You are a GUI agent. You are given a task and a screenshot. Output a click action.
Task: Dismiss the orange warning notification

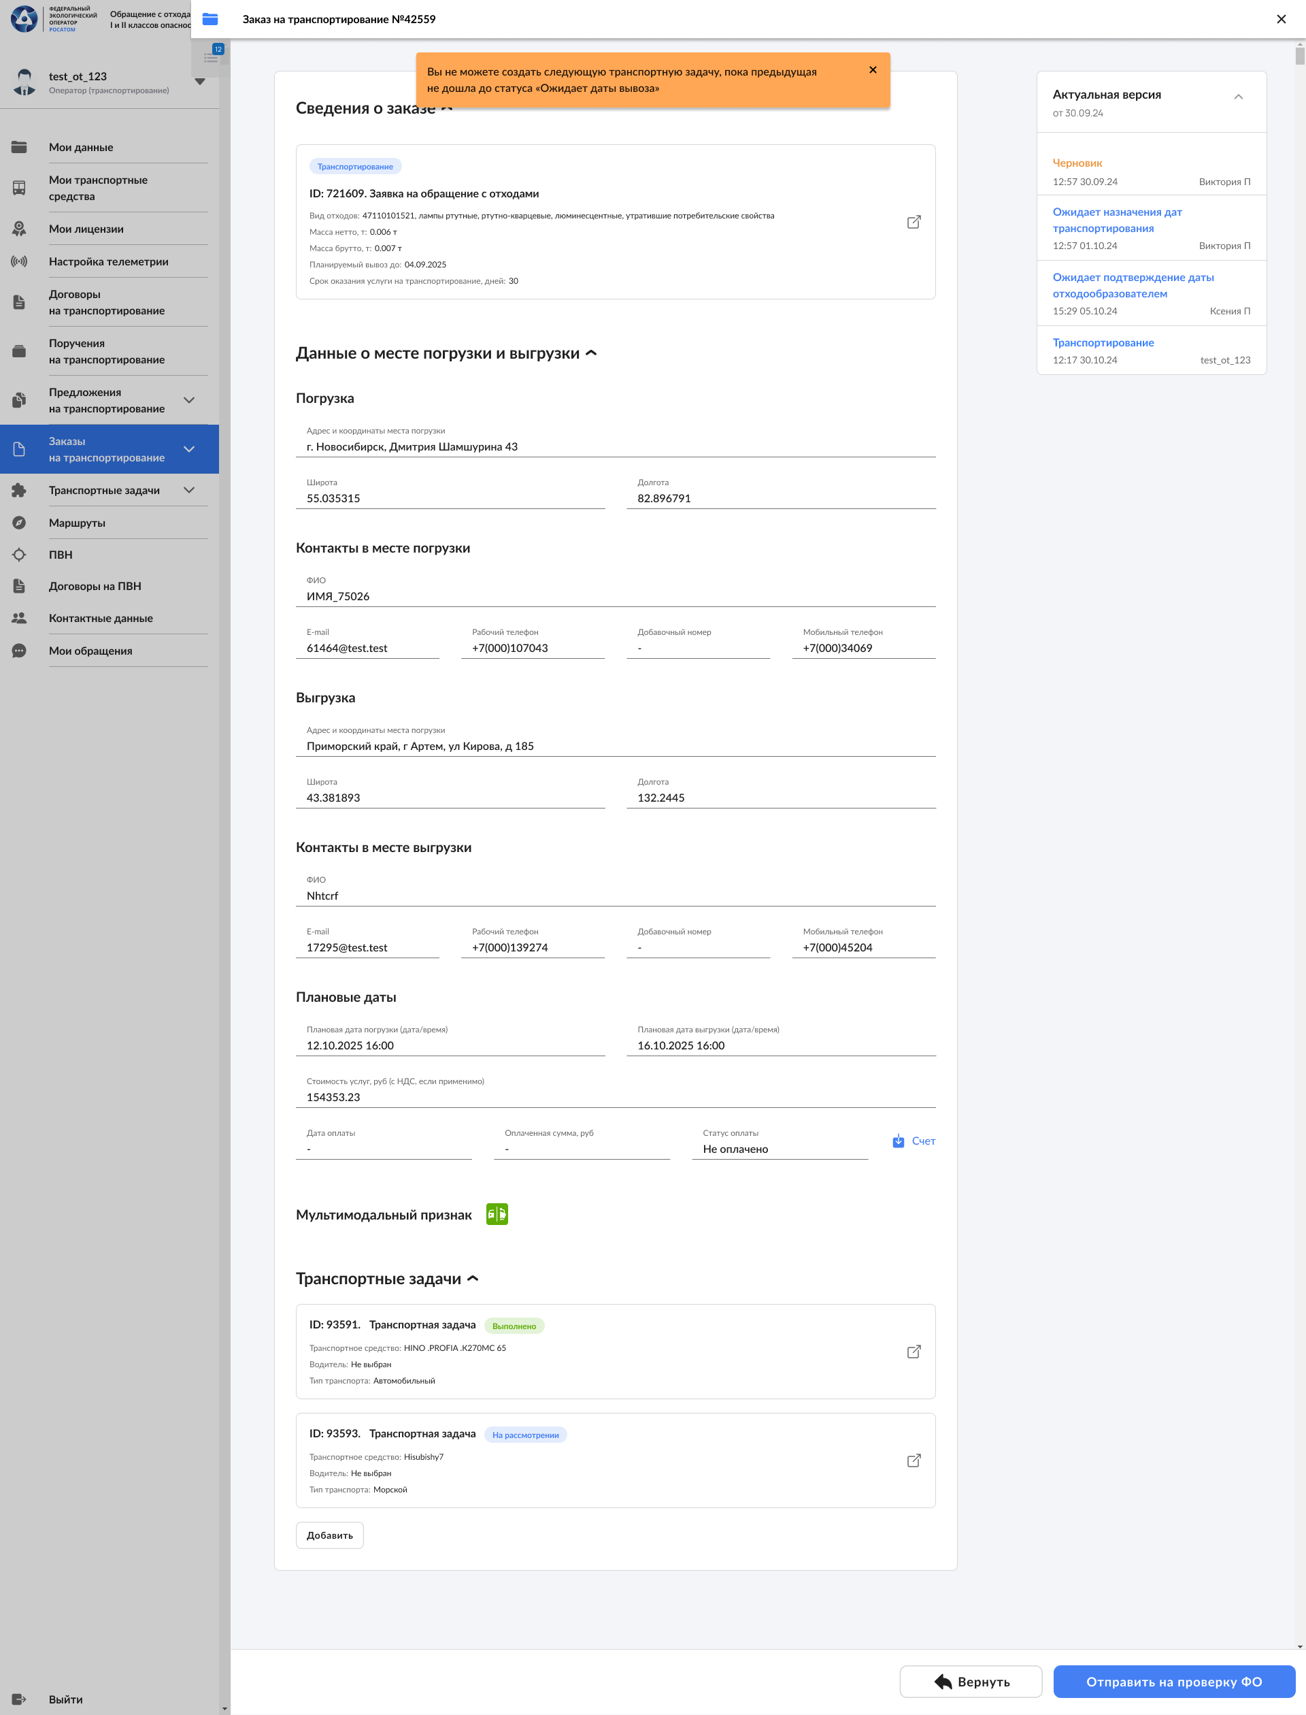pyautogui.click(x=872, y=70)
